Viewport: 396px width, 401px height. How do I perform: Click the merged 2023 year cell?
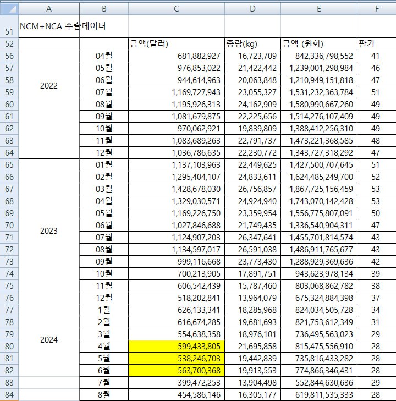[x=49, y=231]
